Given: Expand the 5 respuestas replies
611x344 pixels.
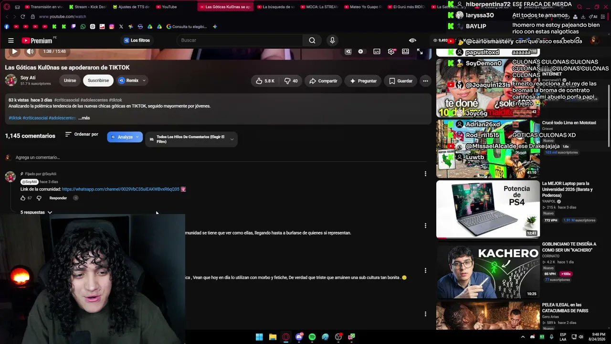Looking at the screenshot, I should 36,212.
